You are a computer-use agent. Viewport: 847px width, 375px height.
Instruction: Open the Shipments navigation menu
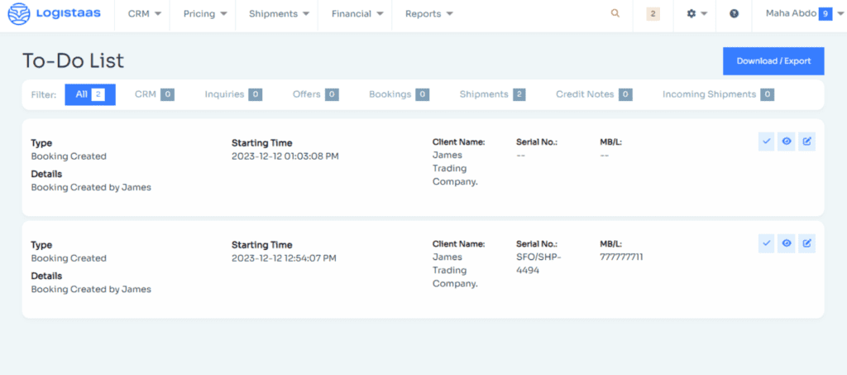[279, 14]
